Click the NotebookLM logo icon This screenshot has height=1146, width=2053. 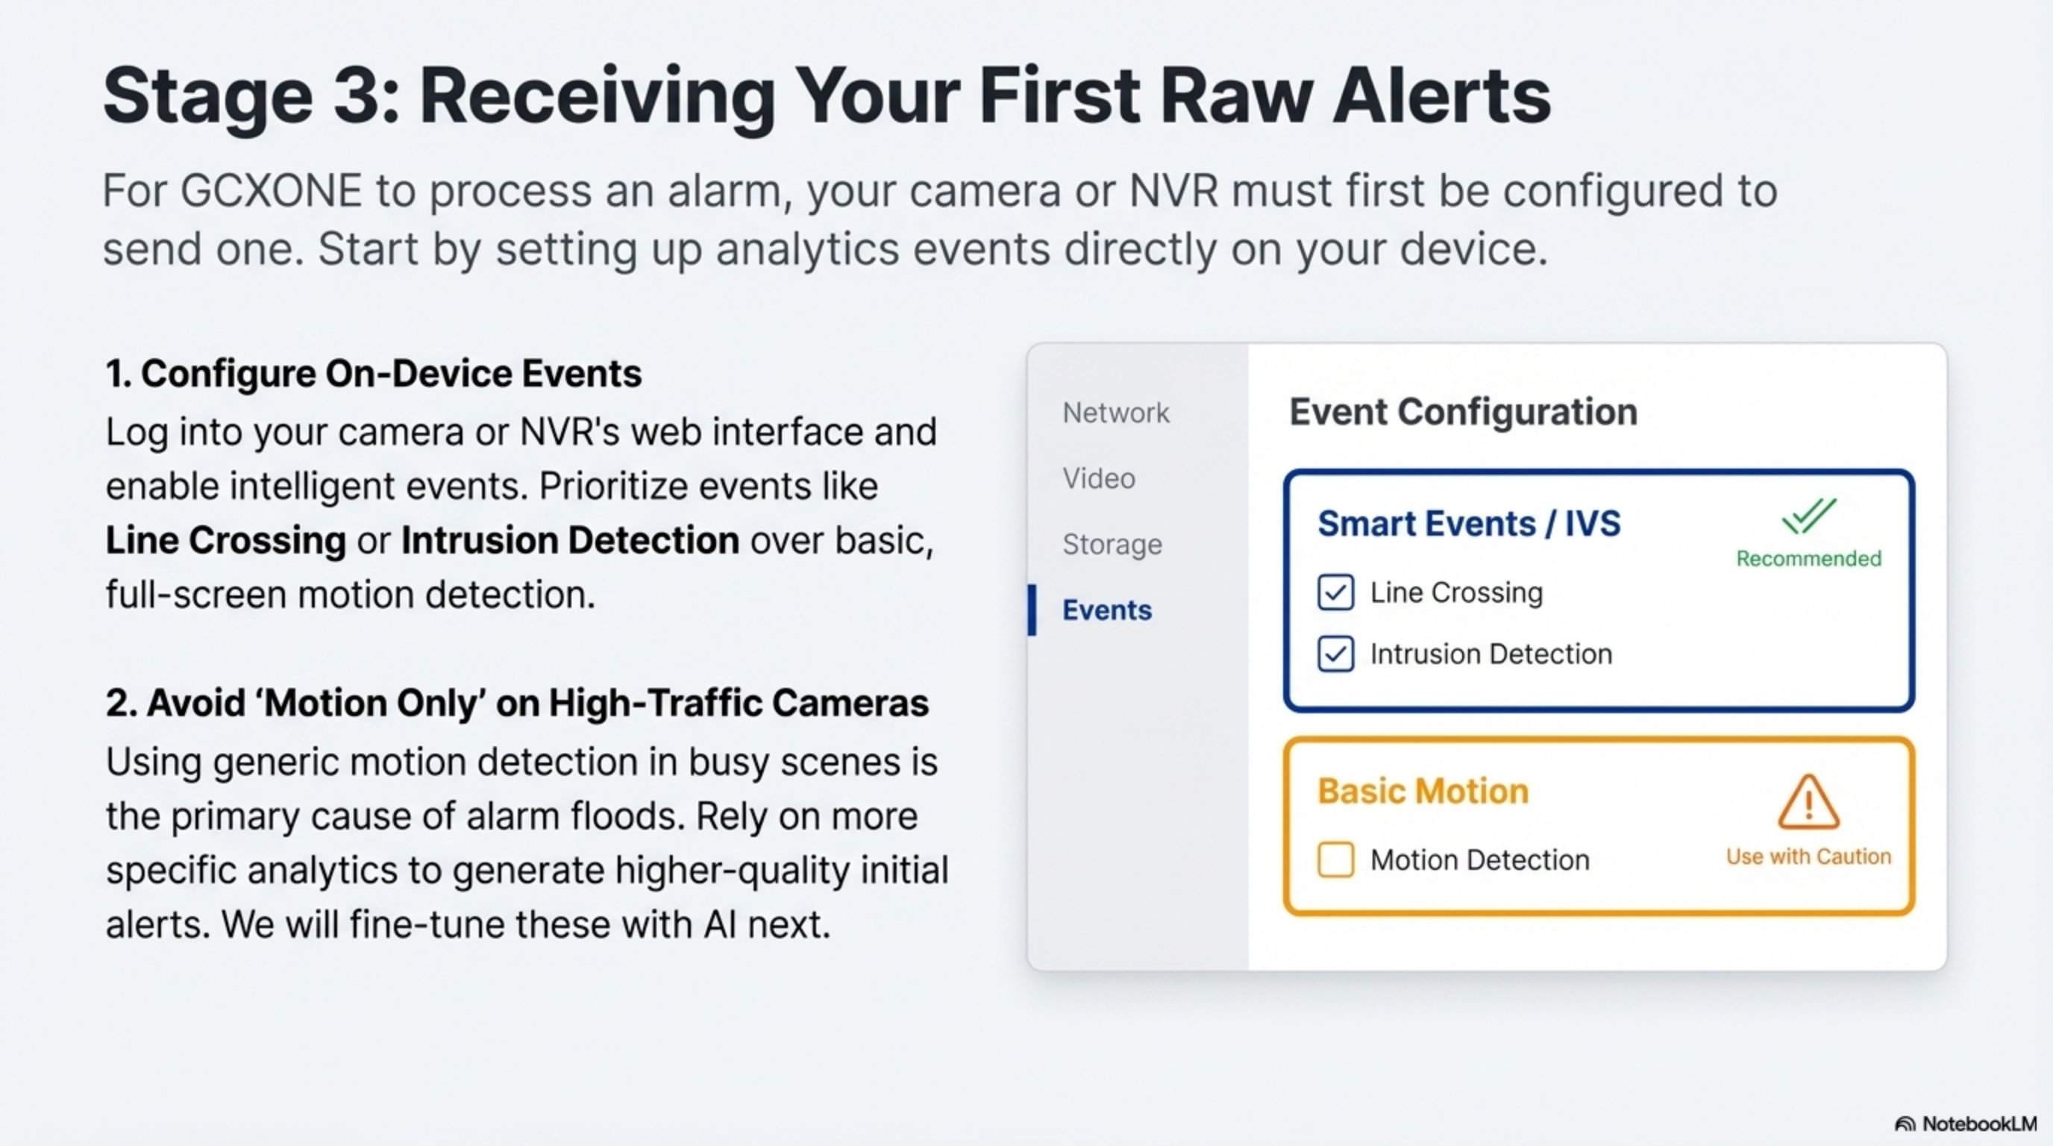pyautogui.click(x=1905, y=1124)
